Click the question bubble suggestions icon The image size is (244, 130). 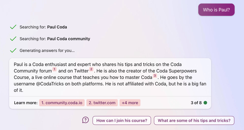click(x=86, y=120)
